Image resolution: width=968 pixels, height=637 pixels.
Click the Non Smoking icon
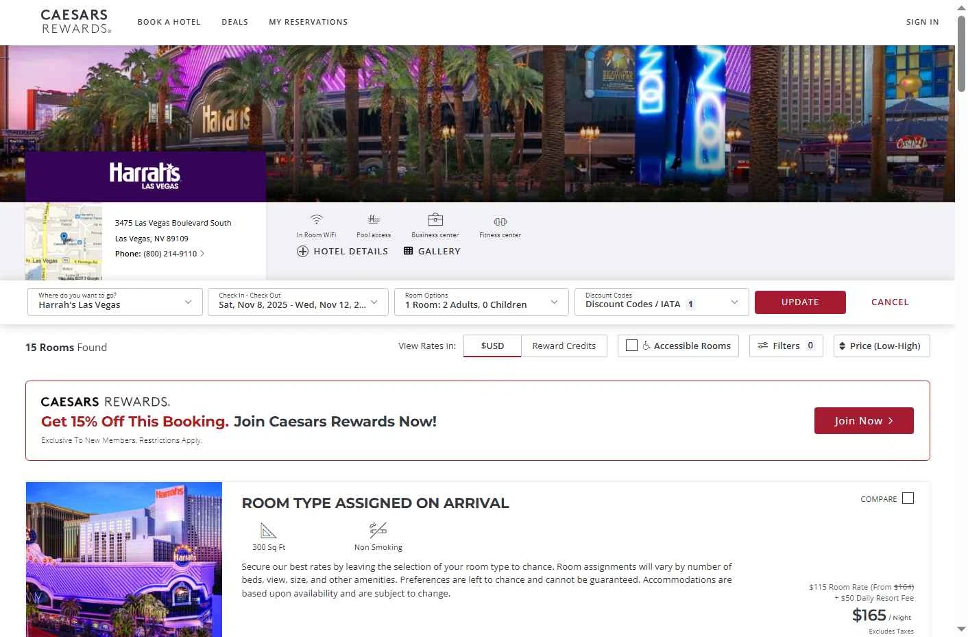(x=378, y=529)
